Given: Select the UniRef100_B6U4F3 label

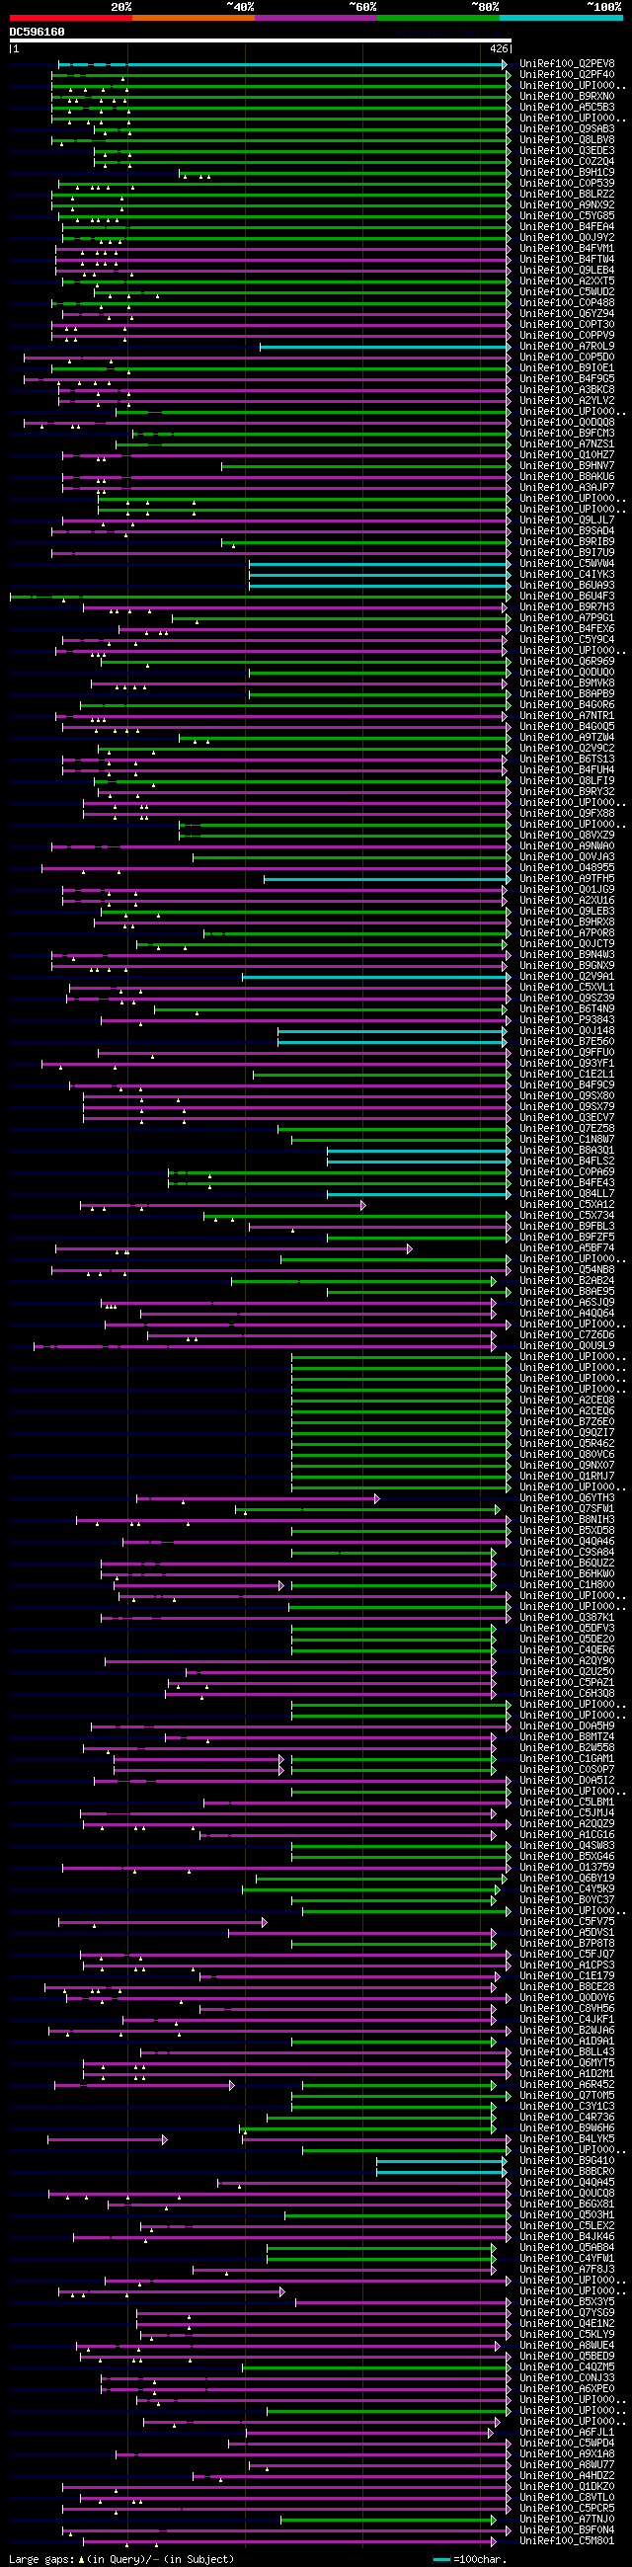Looking at the screenshot, I should [566, 597].
